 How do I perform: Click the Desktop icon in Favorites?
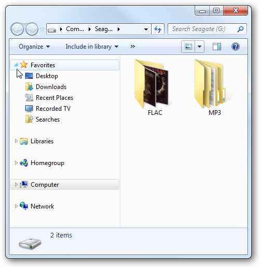tap(29, 76)
